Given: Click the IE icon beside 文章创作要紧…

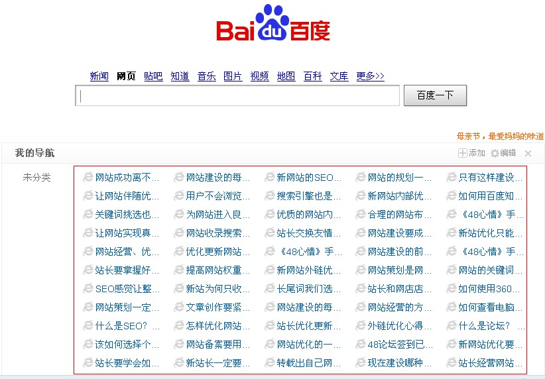Looking at the screenshot, I should 178,307.
